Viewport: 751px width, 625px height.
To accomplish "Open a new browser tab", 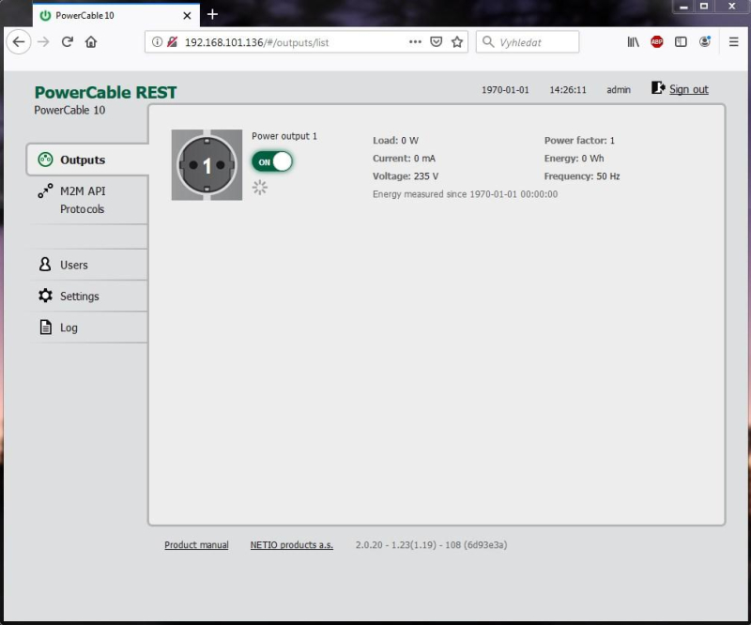I will coord(212,14).
